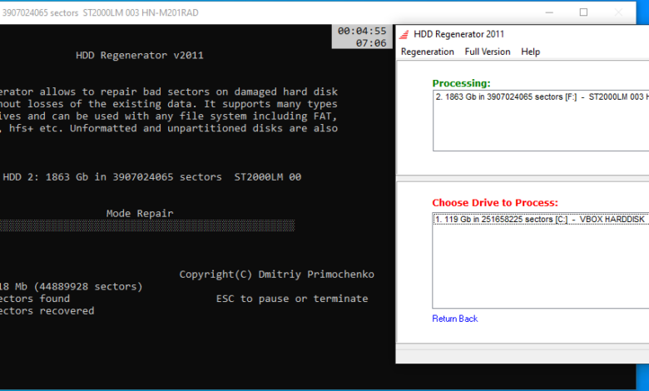Click the Processing heading
Screen dimensions: 649x391
pyautogui.click(x=461, y=83)
